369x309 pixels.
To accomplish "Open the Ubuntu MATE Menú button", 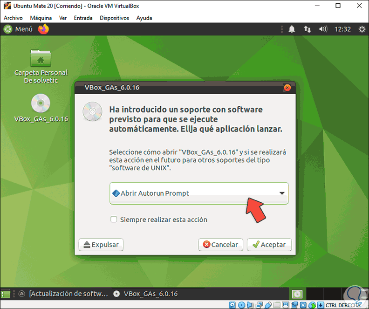I will 18,29.
